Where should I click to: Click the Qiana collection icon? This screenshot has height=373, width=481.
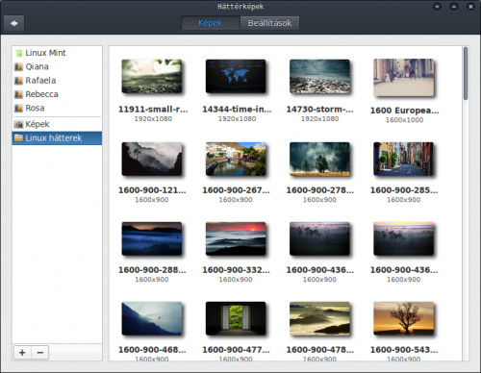click(18, 66)
